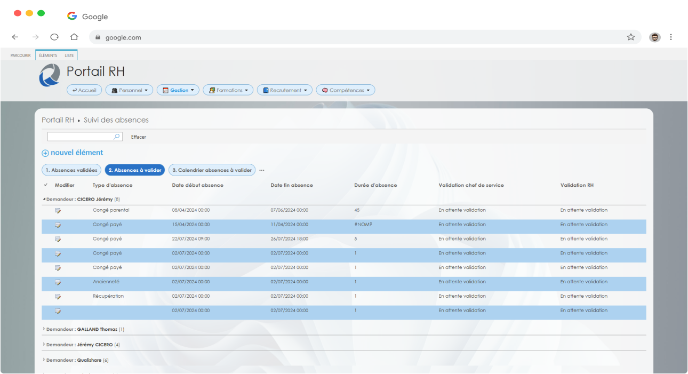Collapse the Demandeur CICERO Jérémy group
Screen dimensions: 688x374
(44, 199)
